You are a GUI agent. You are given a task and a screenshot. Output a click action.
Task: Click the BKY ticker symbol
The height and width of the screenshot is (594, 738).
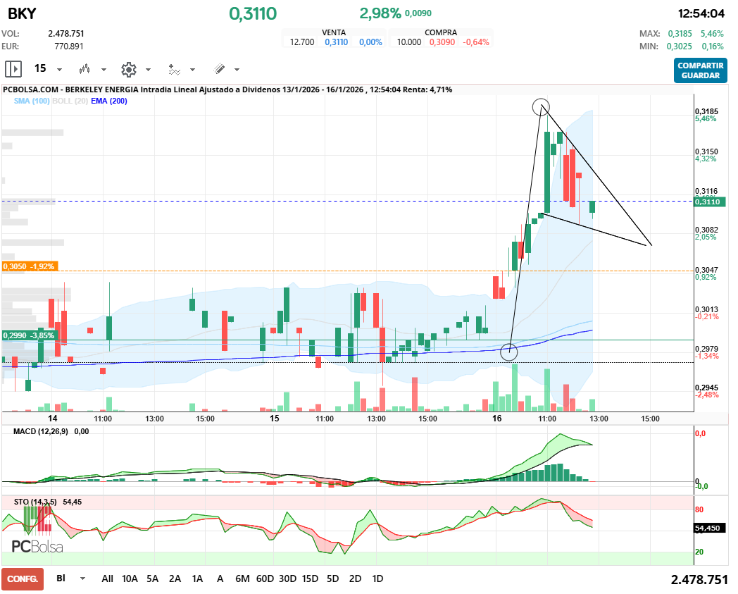pos(22,13)
